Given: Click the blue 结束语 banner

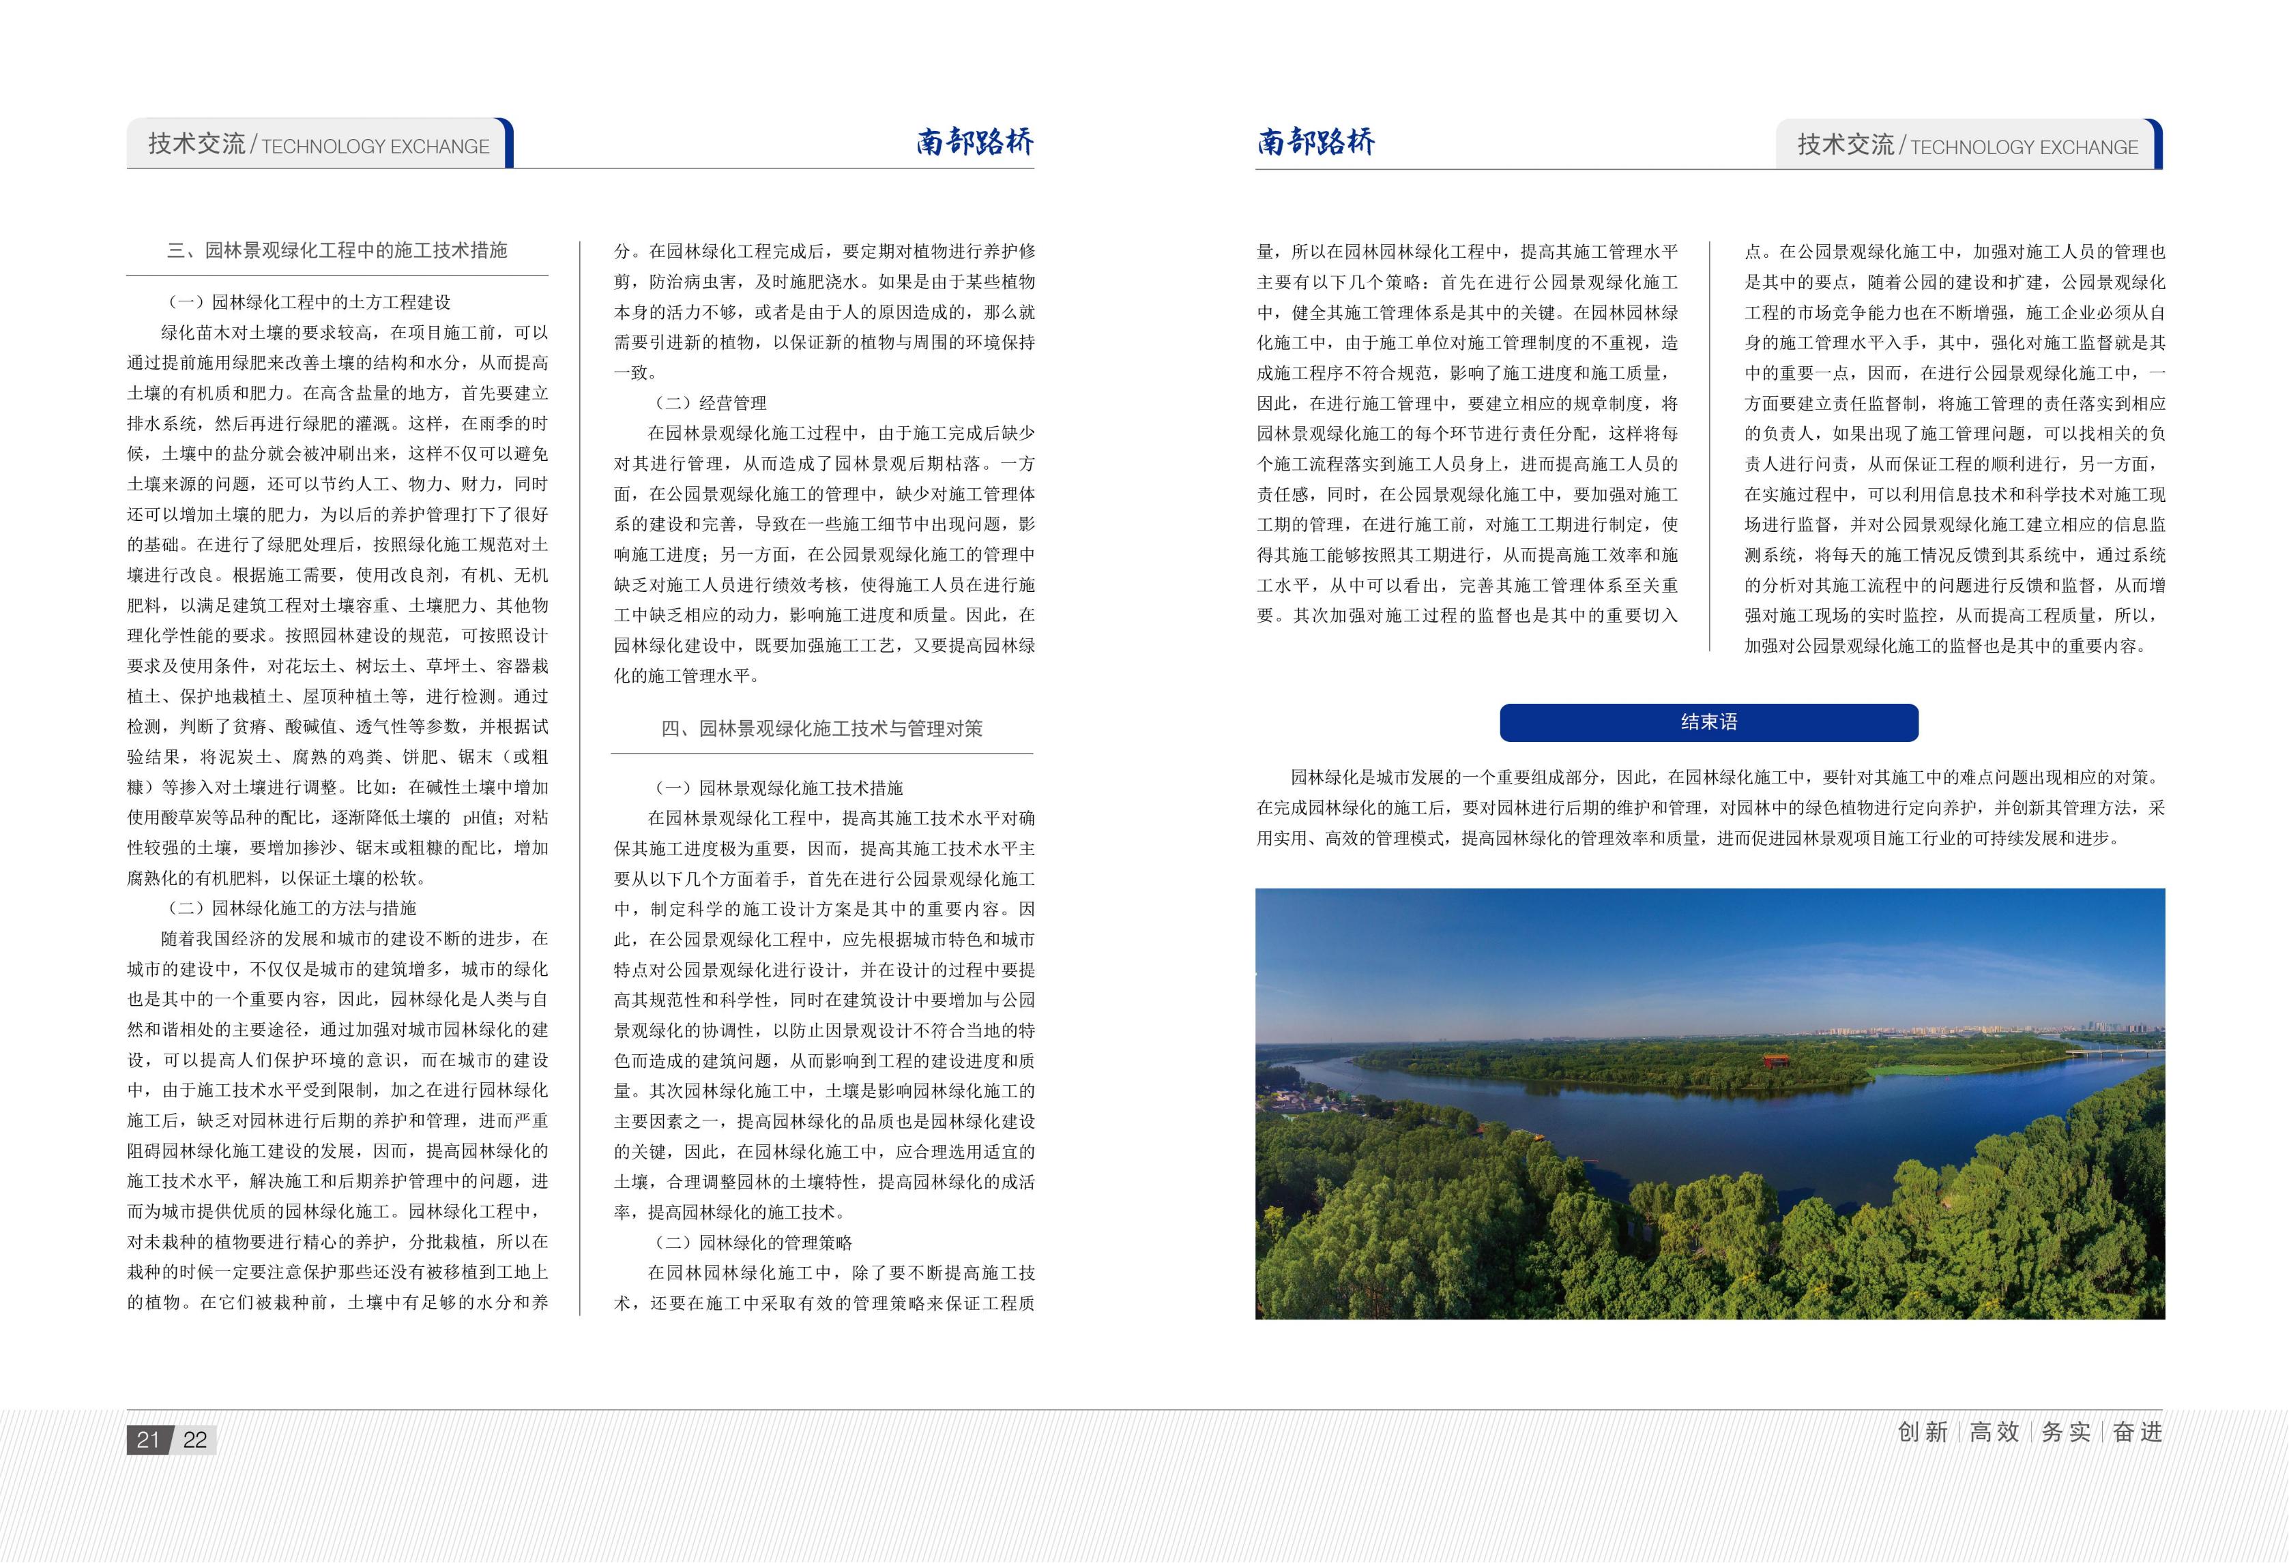Looking at the screenshot, I should tap(1709, 722).
